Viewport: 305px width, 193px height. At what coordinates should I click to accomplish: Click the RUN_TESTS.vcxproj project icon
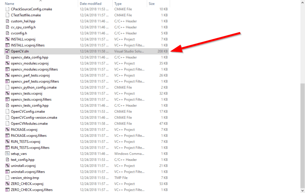pyautogui.click(x=7, y=142)
